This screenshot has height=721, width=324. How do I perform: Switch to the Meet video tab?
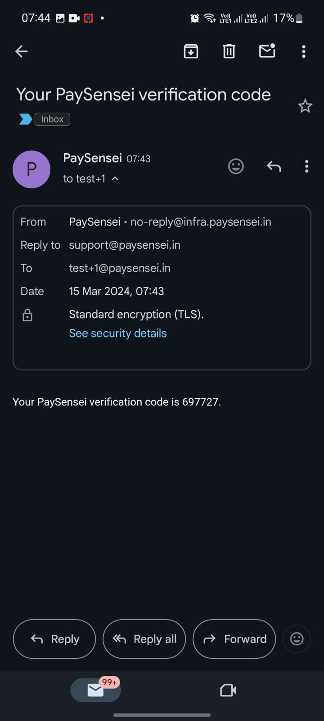tap(228, 690)
